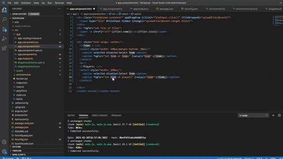
Task: Open the Accounts menu icon
Action: pos(4,142)
